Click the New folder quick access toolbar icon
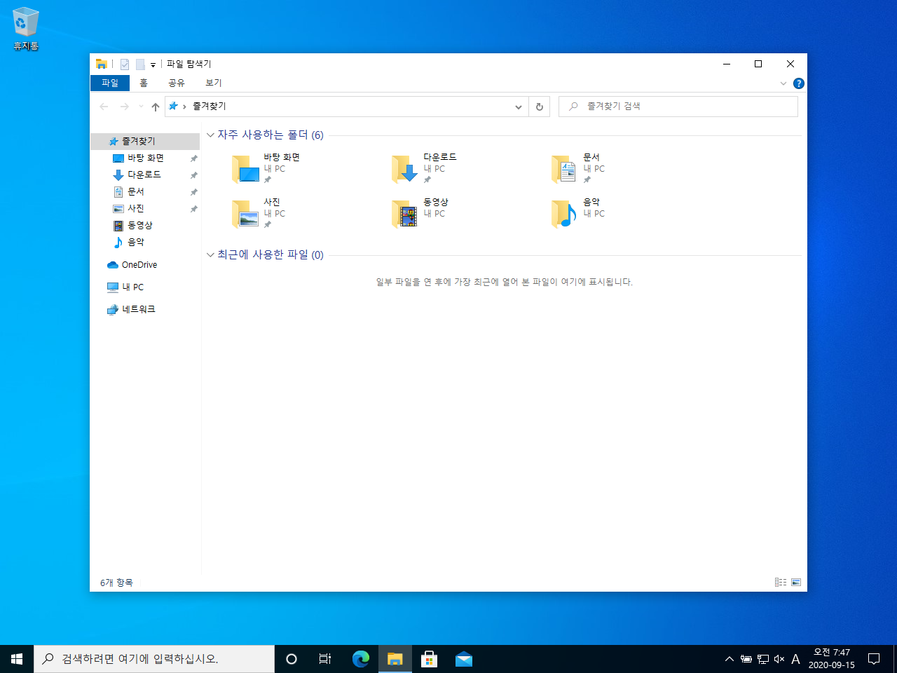The image size is (897, 673). [140, 64]
